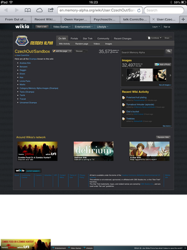Click the Memory Alpha logo badge
The width and height of the screenshot is (187, 250).
click(22, 41)
